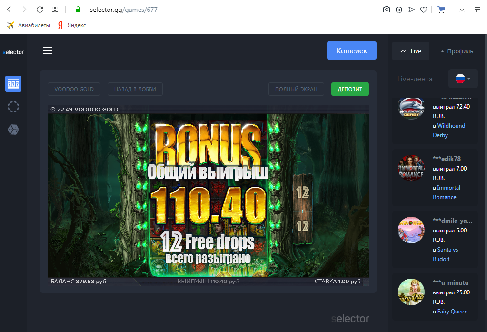Click the Santa vs Rudolf game thumbnail

click(411, 230)
